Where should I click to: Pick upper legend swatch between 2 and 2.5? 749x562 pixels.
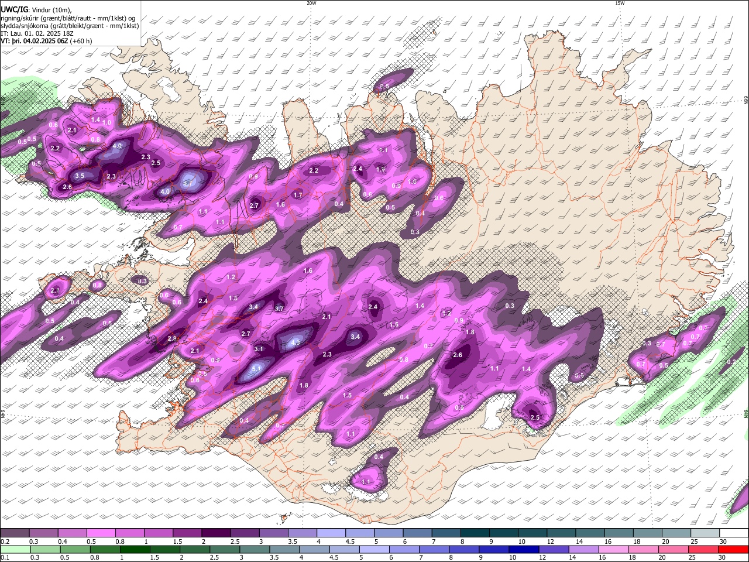(x=216, y=533)
